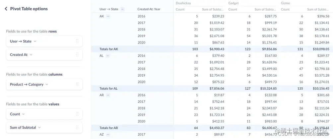
Task: Click the drag handle on Sum of Subtotal
Action: [x=77, y=127]
